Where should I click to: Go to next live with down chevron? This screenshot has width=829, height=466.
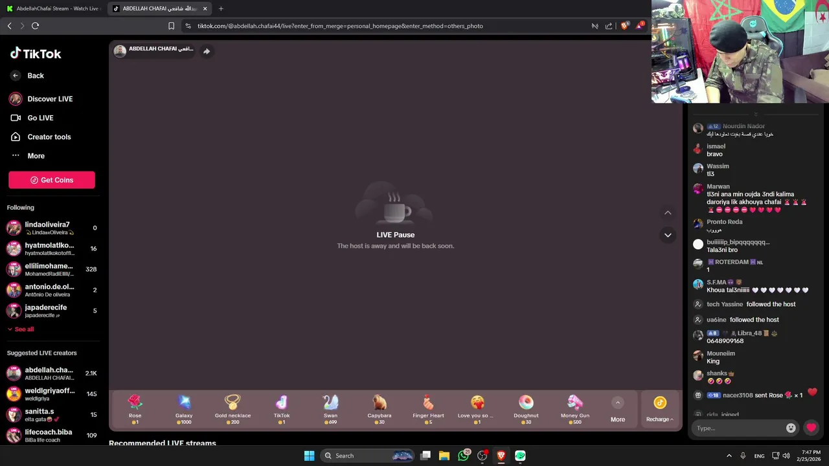point(668,235)
